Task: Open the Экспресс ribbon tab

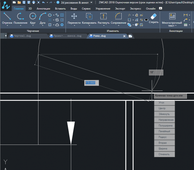Action: 135,8
